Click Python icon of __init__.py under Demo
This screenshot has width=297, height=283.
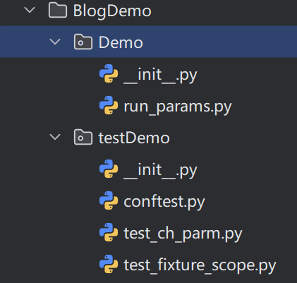point(109,73)
